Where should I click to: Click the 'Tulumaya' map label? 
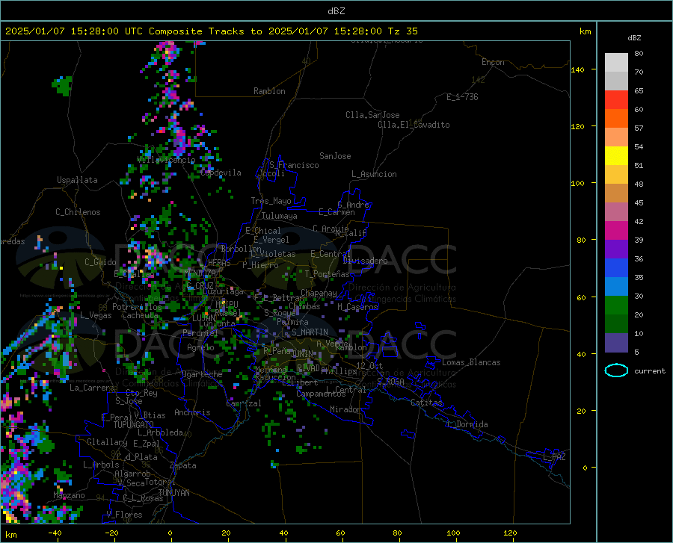click(x=279, y=216)
